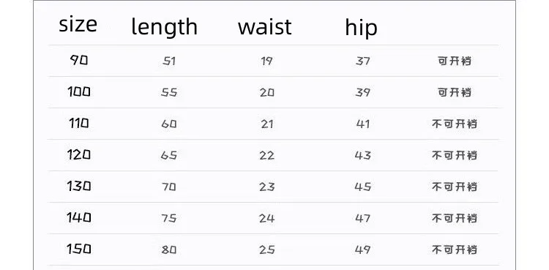Click the 'size' column header
The height and width of the screenshot is (270, 549).
click(78, 25)
